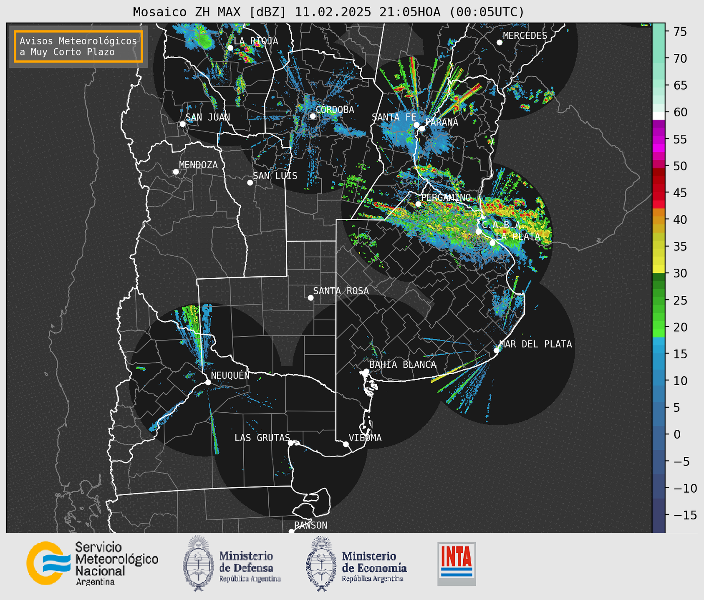Screen dimensions: 704x600
Task: Click the PARANA city marker dot
Action: click(422, 129)
